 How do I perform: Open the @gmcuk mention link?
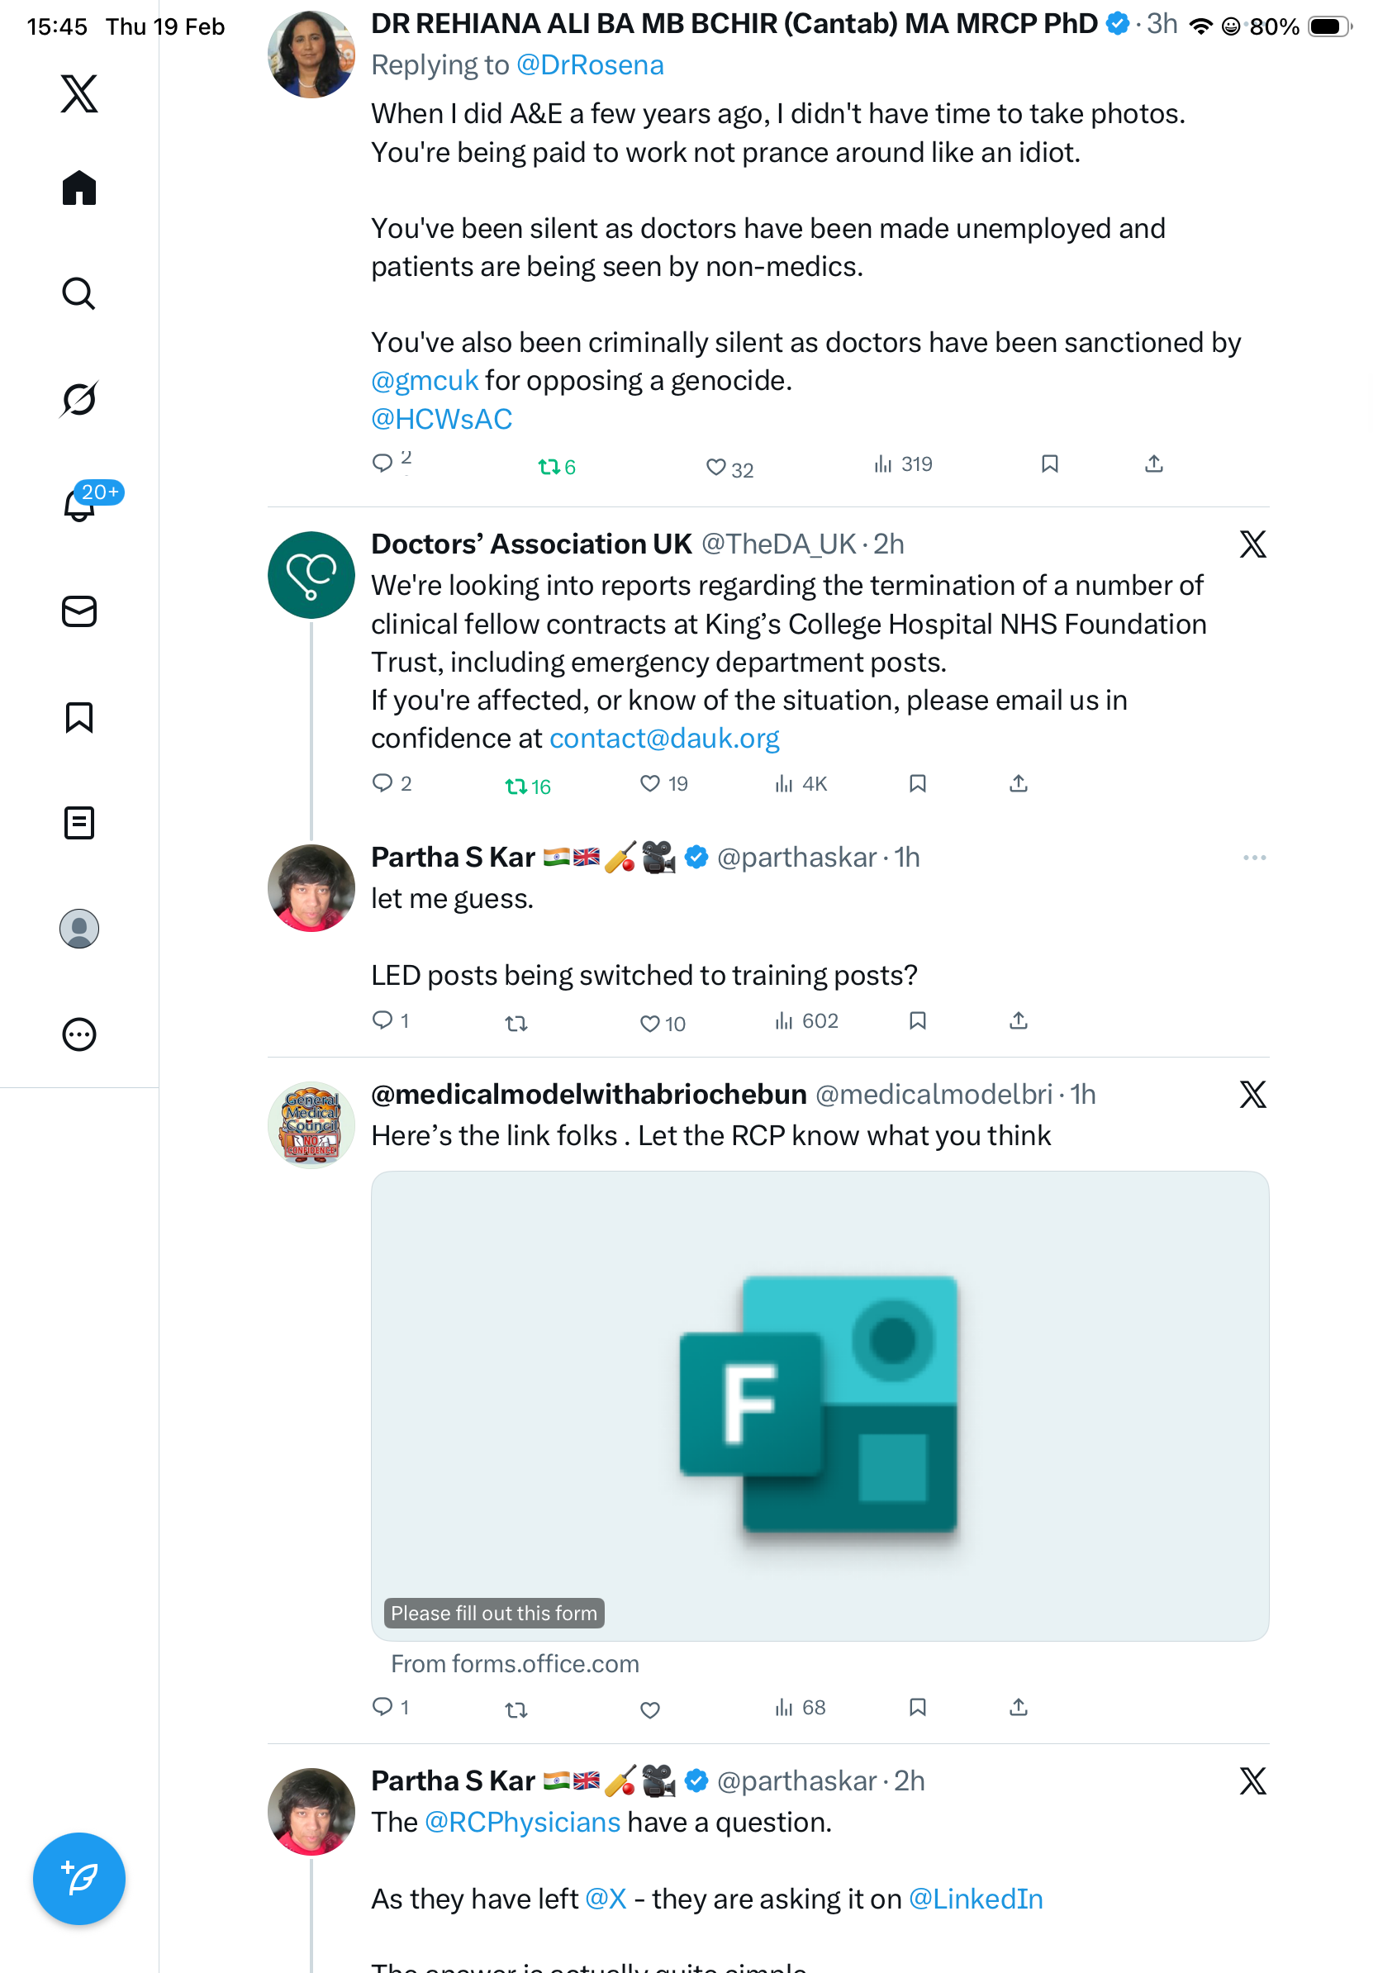425,380
